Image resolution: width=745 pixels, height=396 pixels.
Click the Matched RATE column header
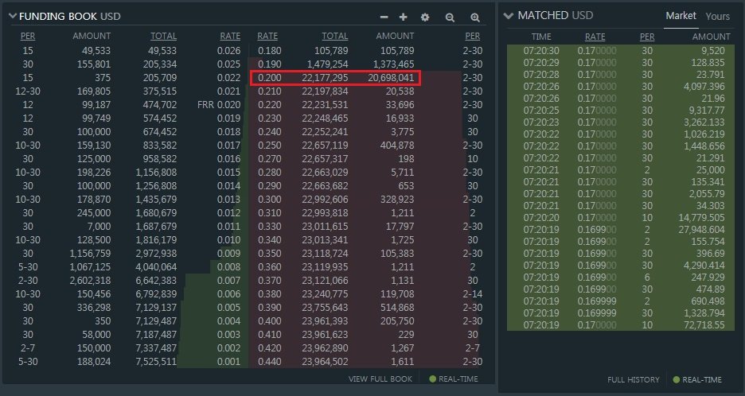(595, 37)
